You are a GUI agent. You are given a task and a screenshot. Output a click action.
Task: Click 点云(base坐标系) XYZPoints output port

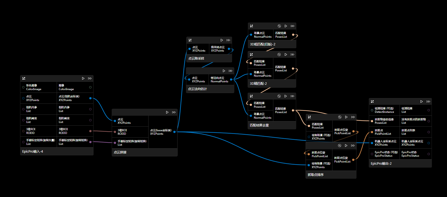point(174,132)
